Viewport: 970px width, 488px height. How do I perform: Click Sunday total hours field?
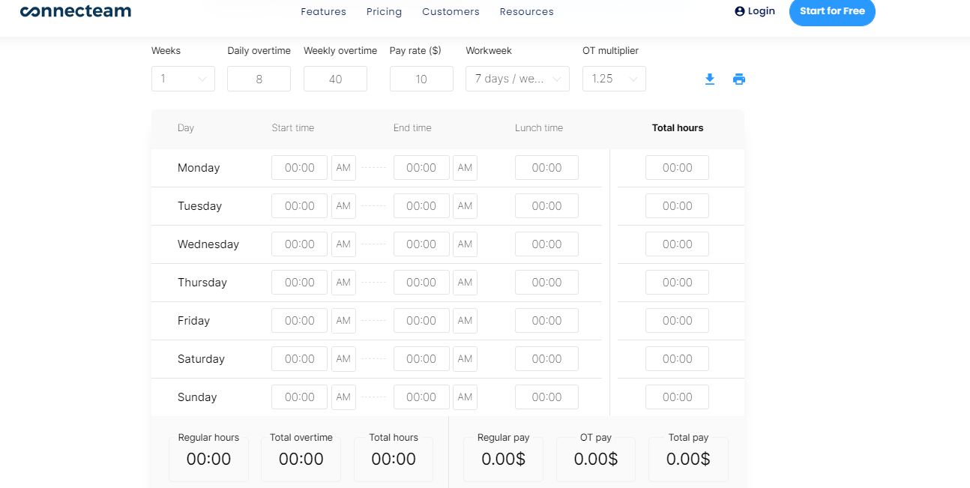coord(677,397)
